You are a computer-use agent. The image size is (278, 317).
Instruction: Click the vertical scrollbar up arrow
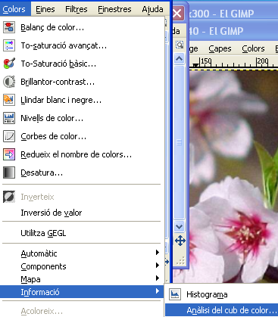point(180,59)
